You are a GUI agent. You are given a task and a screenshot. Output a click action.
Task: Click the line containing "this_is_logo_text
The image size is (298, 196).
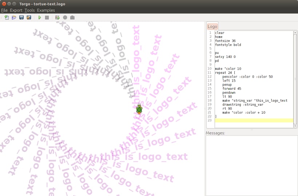(255, 101)
